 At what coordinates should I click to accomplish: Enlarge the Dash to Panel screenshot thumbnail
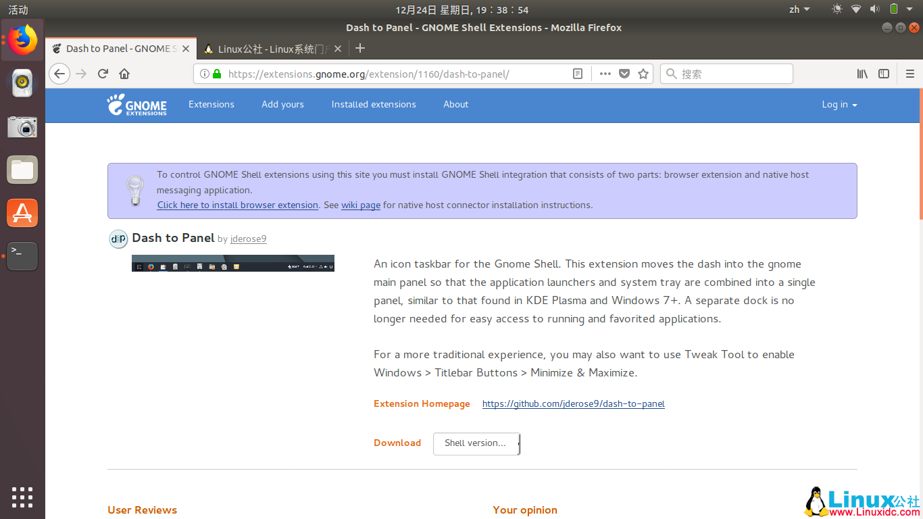(233, 263)
